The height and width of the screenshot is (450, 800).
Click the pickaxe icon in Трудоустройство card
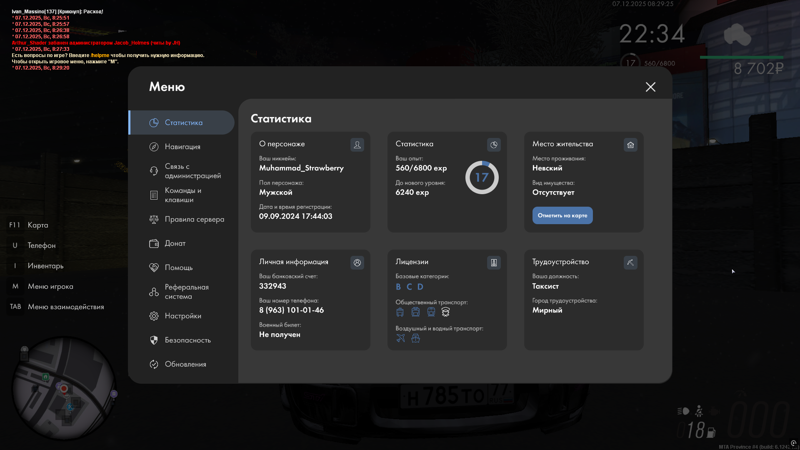630,262
